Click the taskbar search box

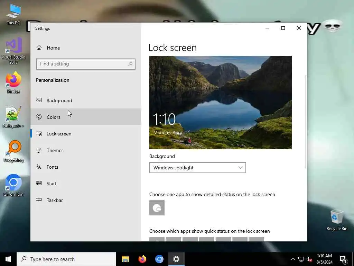(66, 259)
